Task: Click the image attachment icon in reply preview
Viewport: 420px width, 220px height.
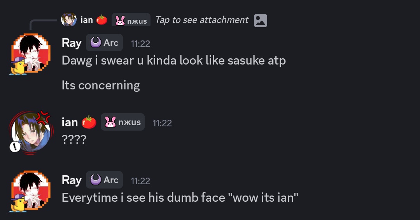Action: (260, 20)
